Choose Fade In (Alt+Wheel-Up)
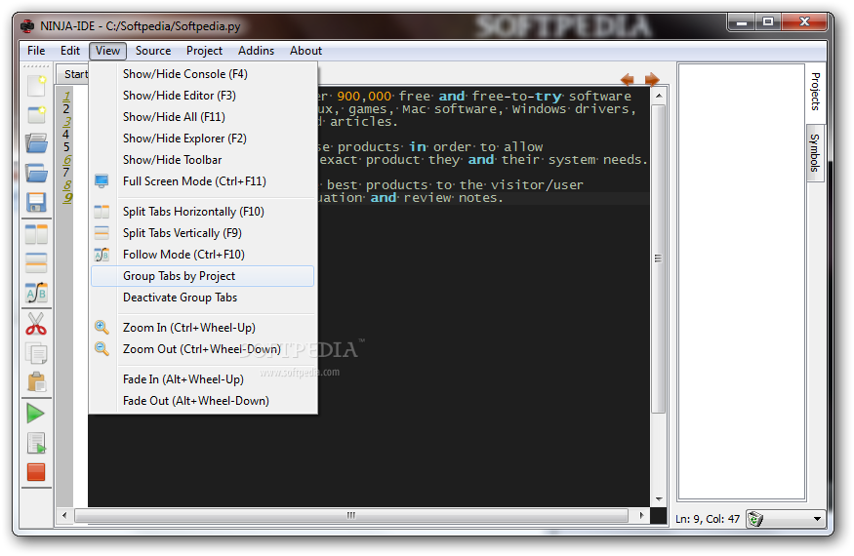Image resolution: width=854 pixels, height=556 pixels. point(203,379)
